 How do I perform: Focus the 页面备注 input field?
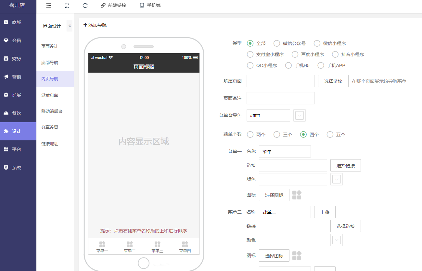(281, 98)
